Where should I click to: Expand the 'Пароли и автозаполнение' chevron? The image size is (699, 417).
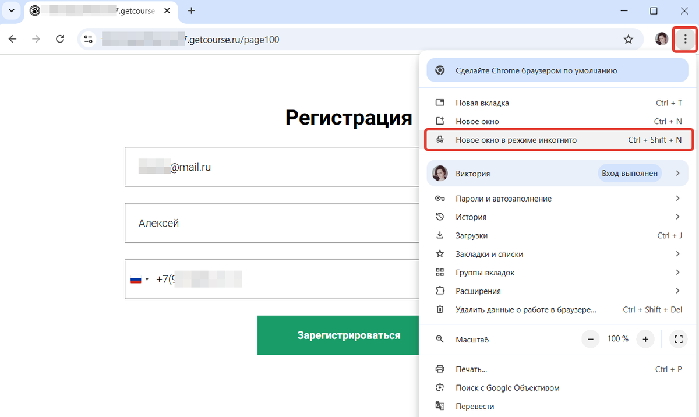[677, 199]
